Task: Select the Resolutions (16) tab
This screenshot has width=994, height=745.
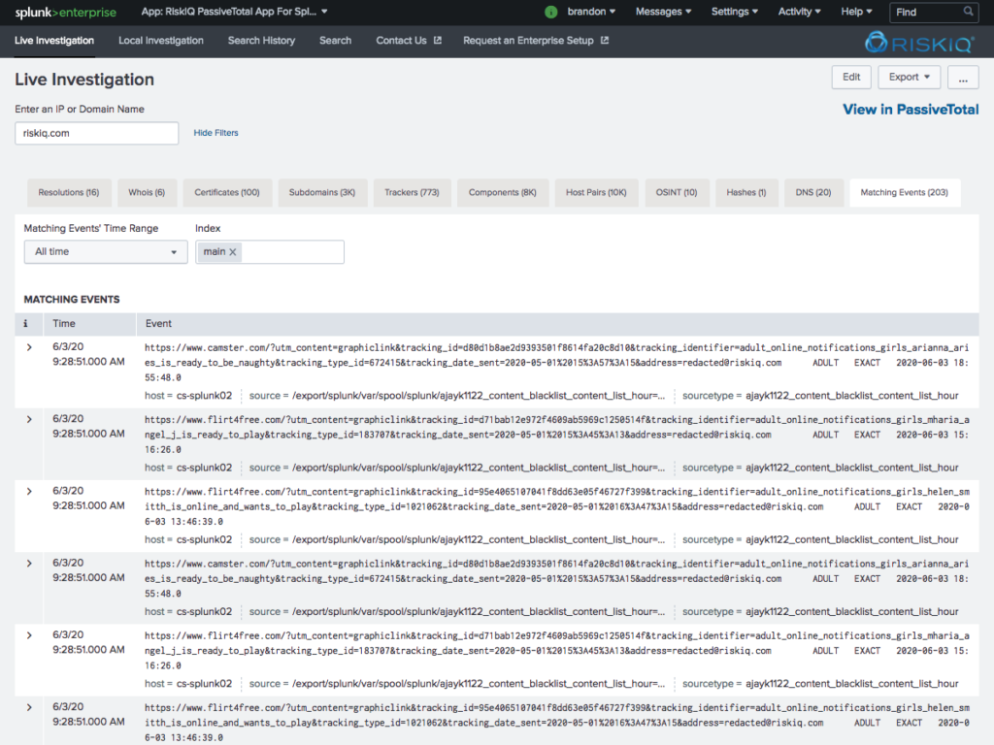Action: [x=69, y=193]
